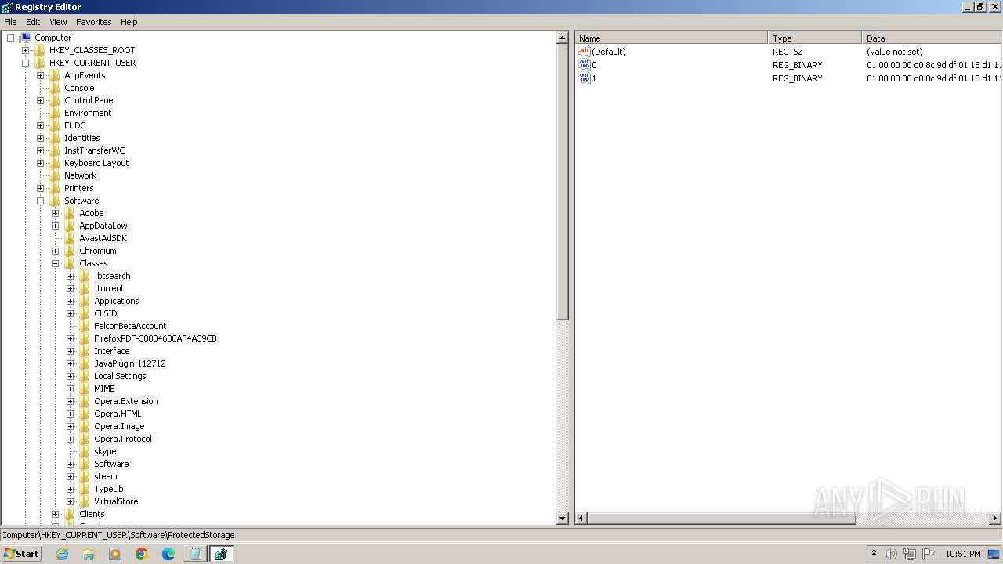Viewport: 1003px width, 564px height.
Task: Click the (Default) string value icon
Action: click(x=584, y=51)
